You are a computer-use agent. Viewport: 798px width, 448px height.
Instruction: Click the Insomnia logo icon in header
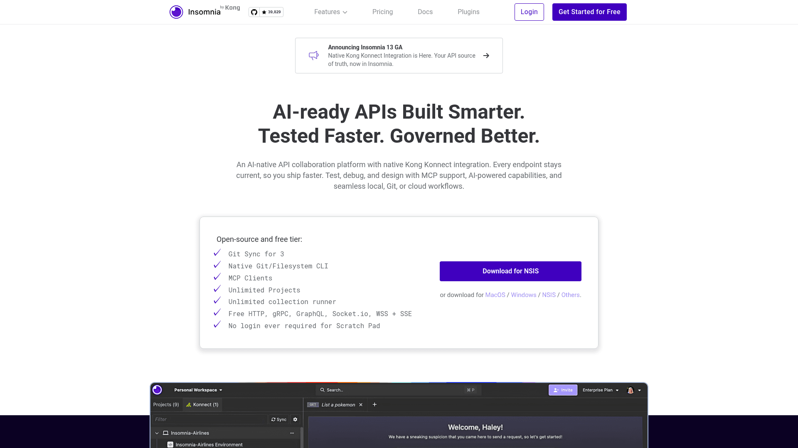176,12
